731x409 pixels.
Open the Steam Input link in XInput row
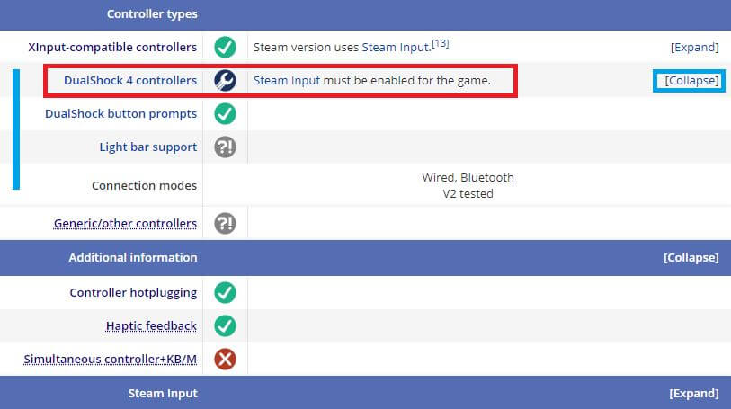coord(397,48)
